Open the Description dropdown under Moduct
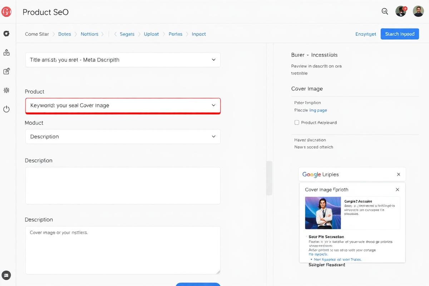This screenshot has width=429, height=286. coord(123,137)
